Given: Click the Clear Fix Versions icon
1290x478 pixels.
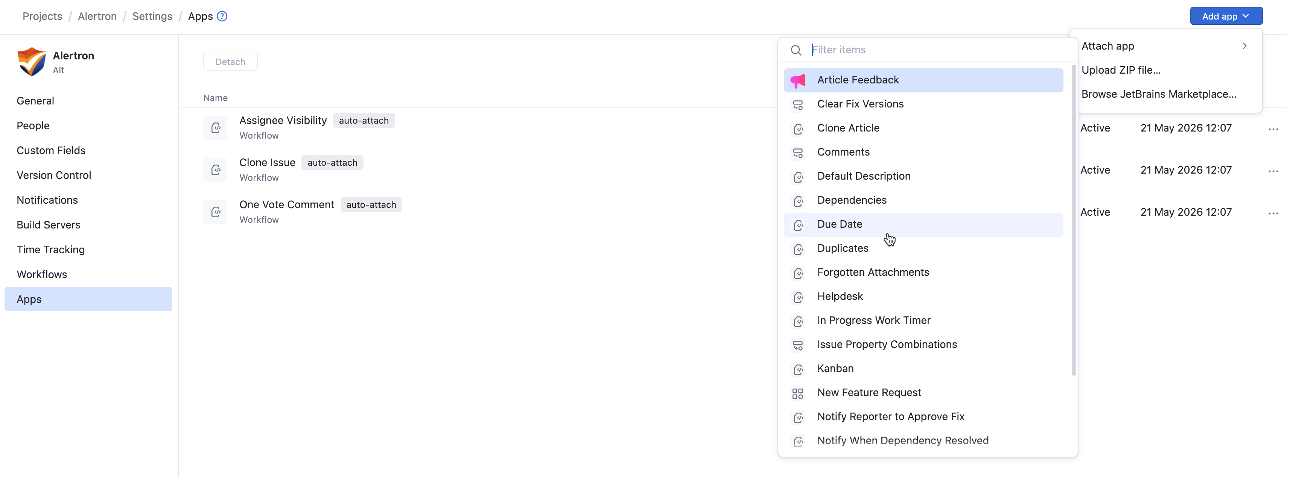Looking at the screenshot, I should pos(798,104).
